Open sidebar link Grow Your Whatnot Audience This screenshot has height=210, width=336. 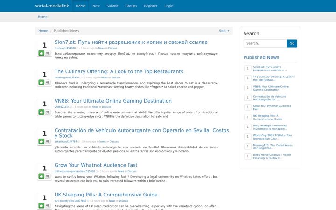click(272, 107)
